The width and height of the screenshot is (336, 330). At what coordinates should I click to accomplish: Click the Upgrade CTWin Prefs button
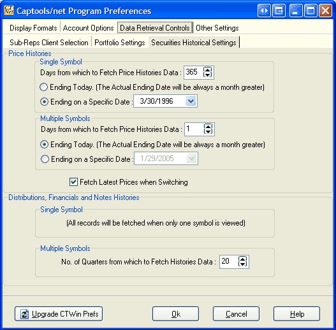pos(59,314)
